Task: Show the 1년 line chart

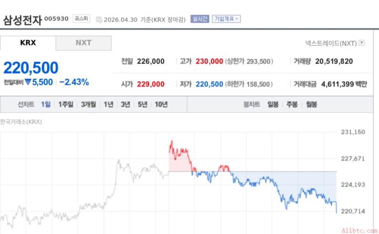Action: pyautogui.click(x=109, y=104)
